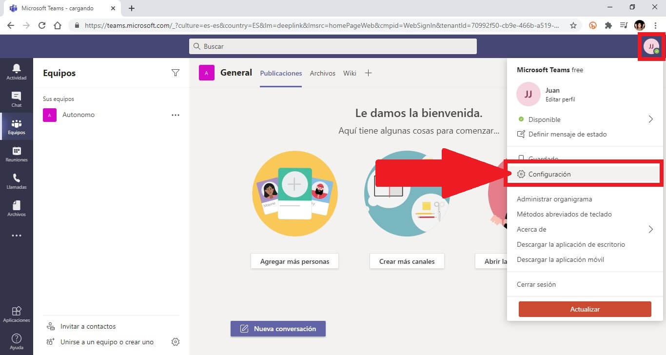Reload the page in browser
This screenshot has width=666, height=355.
pyautogui.click(x=42, y=25)
